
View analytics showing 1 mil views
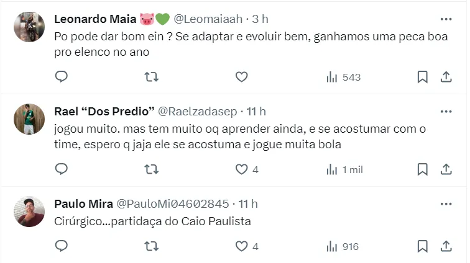pos(344,169)
